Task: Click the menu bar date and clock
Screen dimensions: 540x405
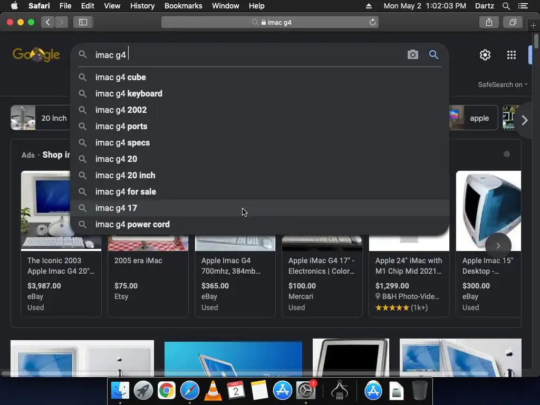Action: 425,6
